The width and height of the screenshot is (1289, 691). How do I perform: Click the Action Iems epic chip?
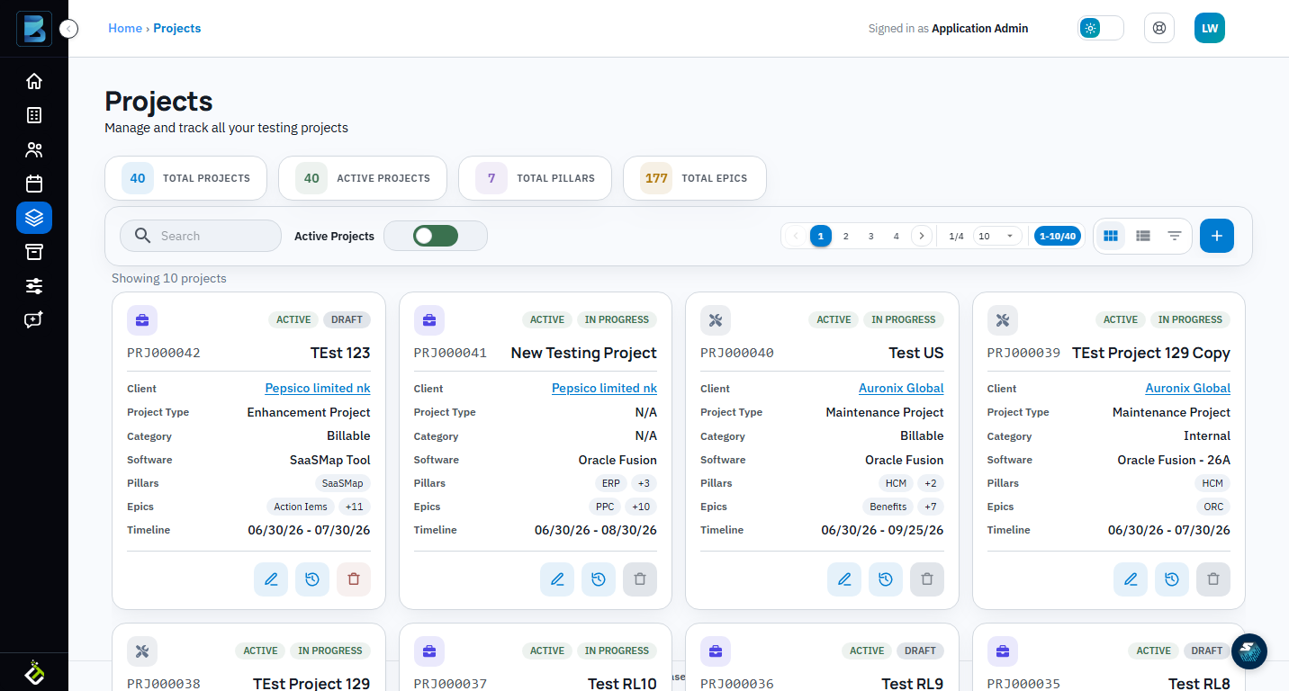pos(301,507)
